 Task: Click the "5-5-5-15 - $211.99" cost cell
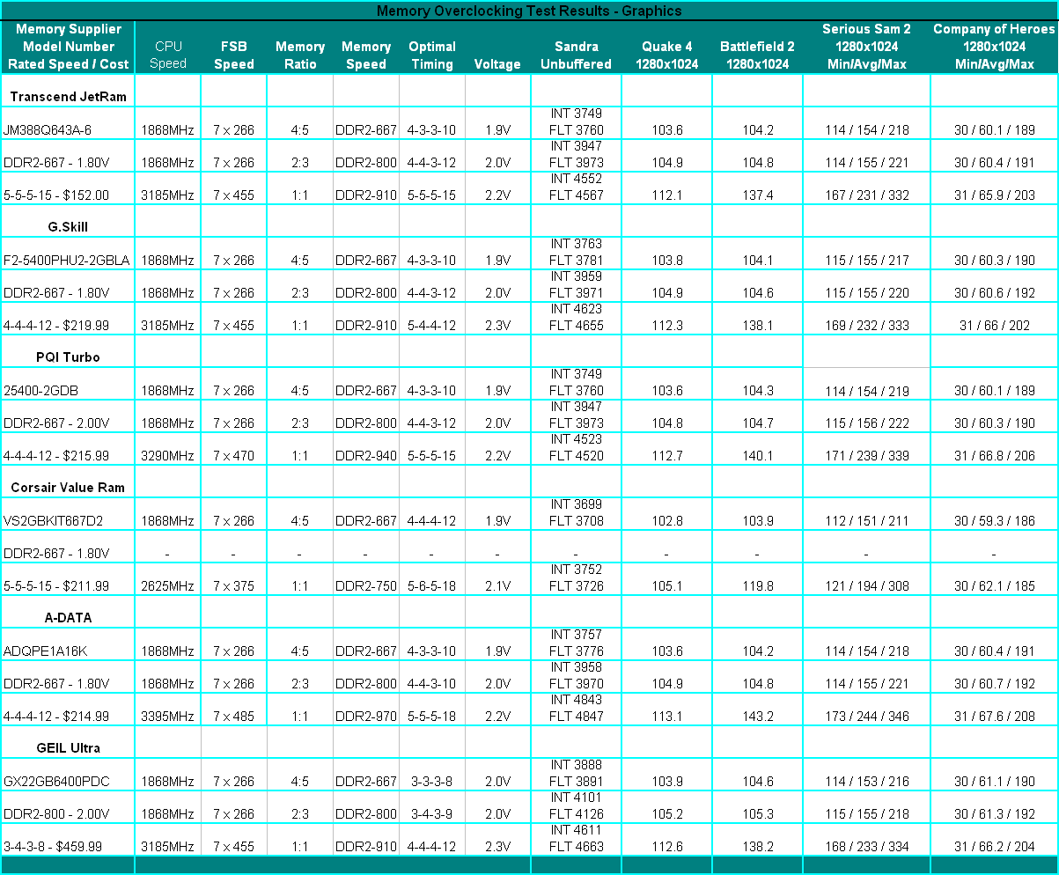coord(56,585)
